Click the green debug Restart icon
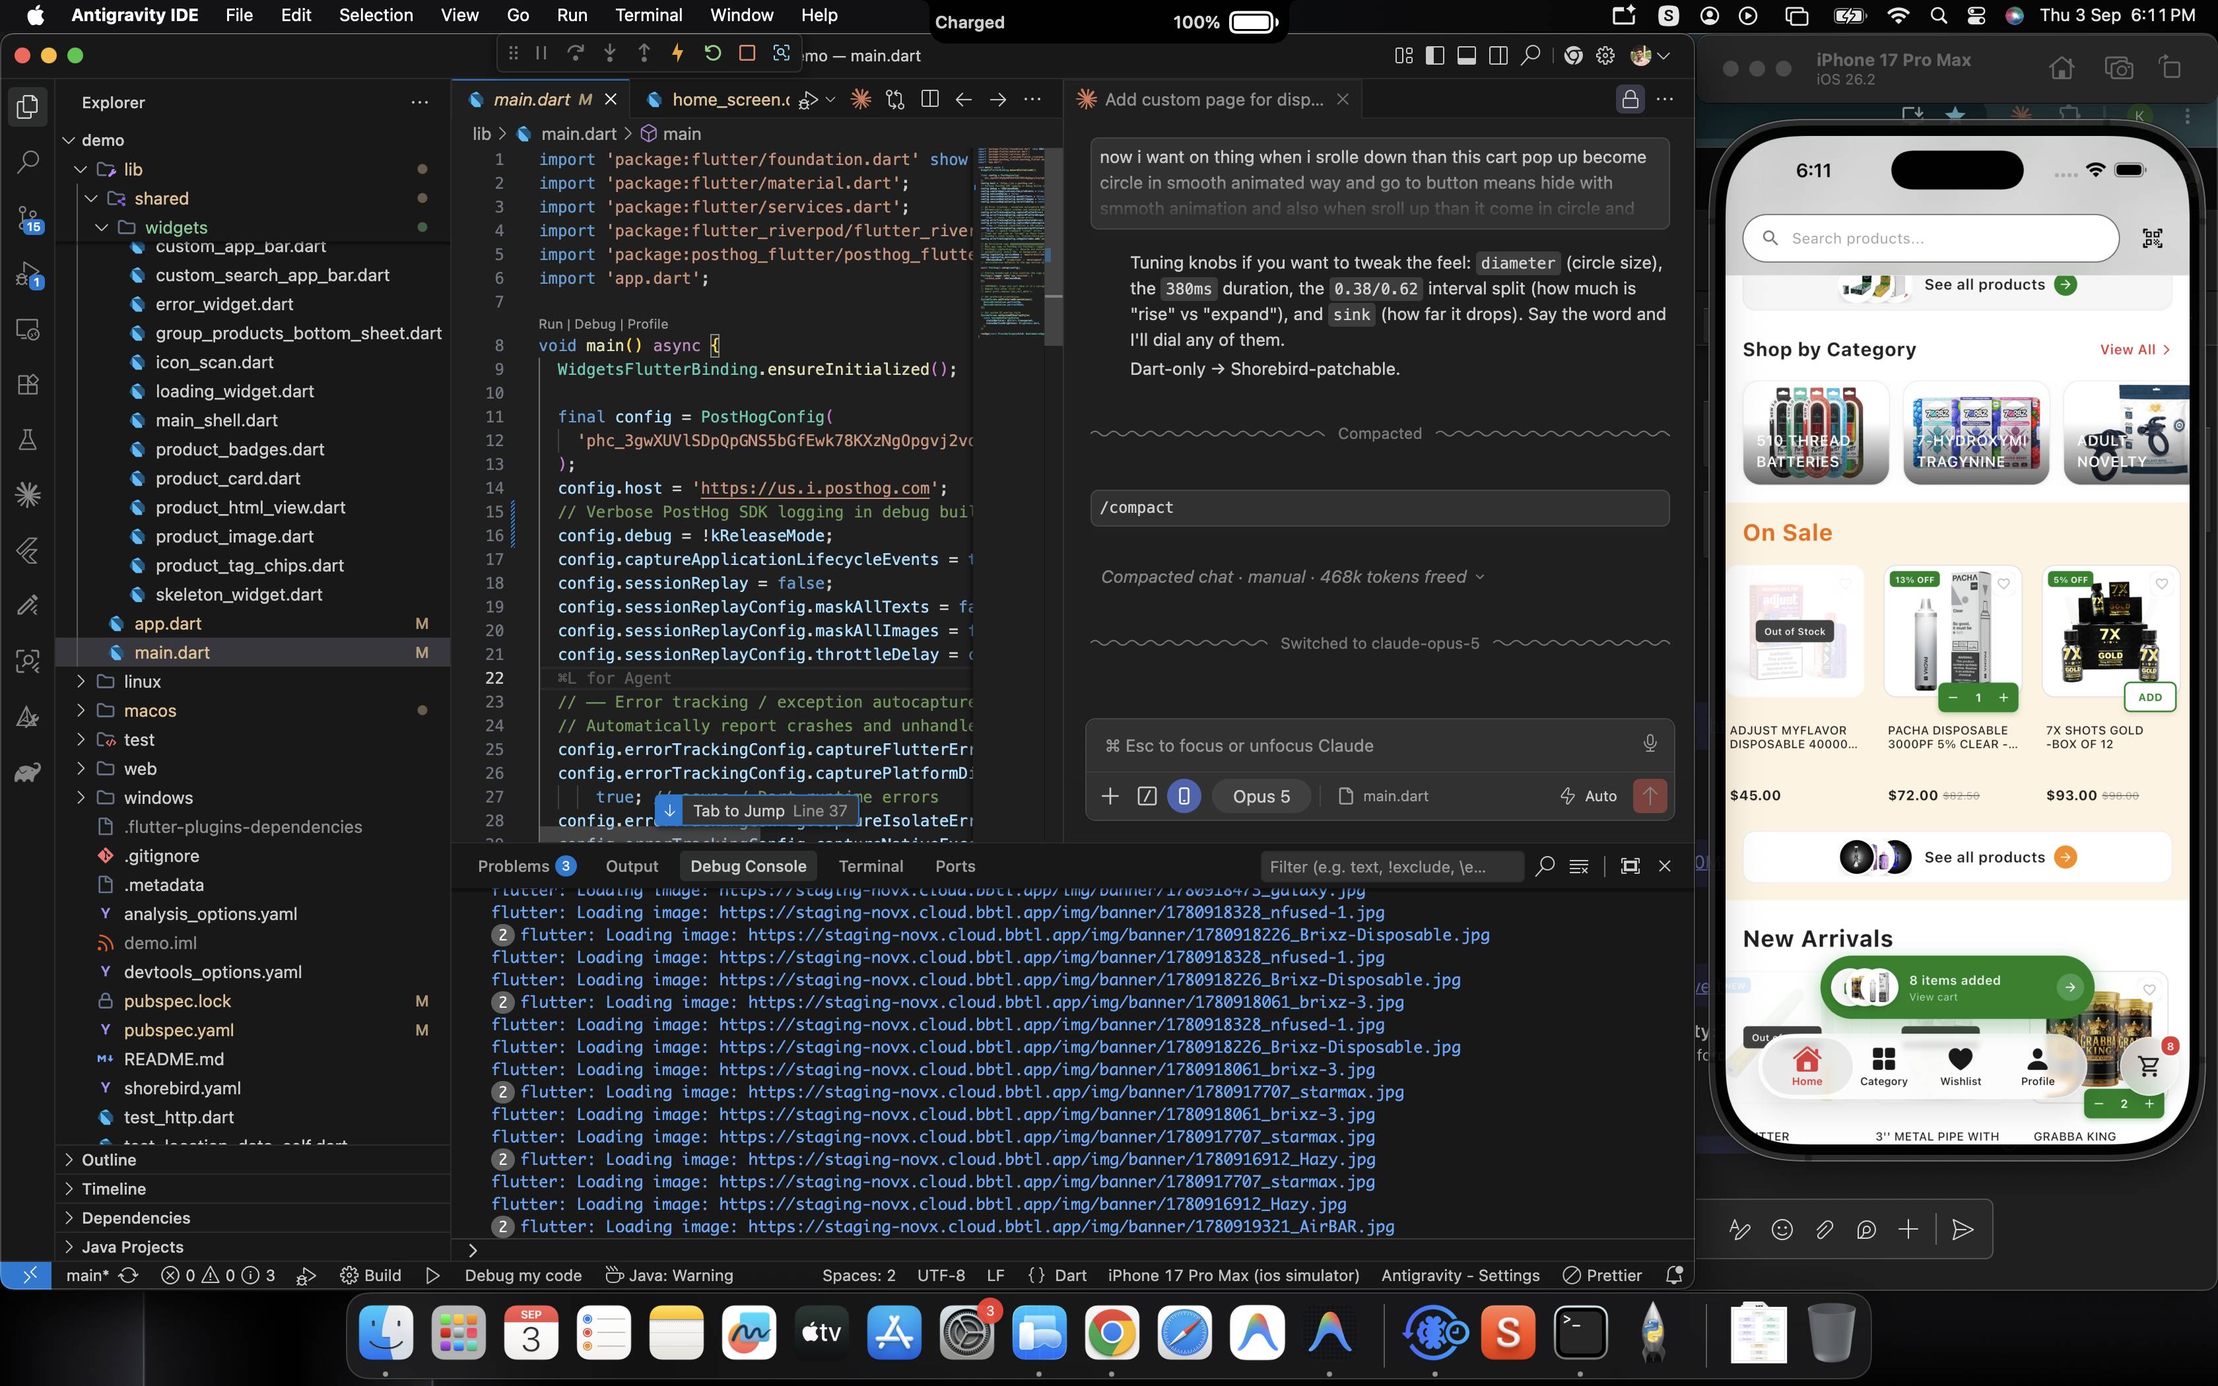Viewport: 2218px width, 1386px height. tap(712, 53)
